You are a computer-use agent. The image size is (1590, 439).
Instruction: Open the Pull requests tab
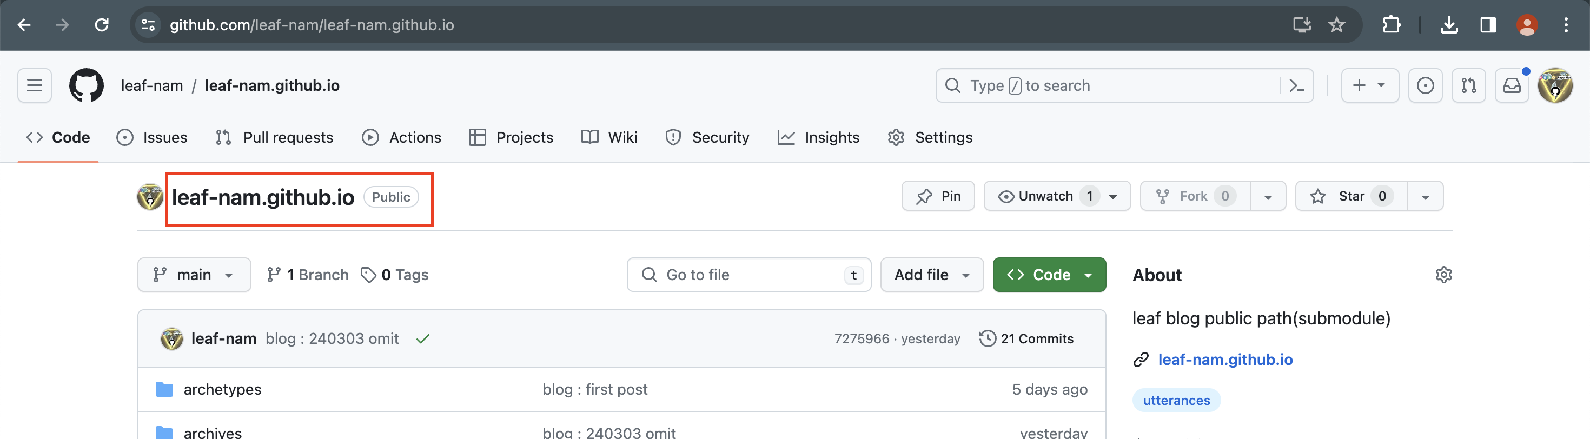point(275,137)
